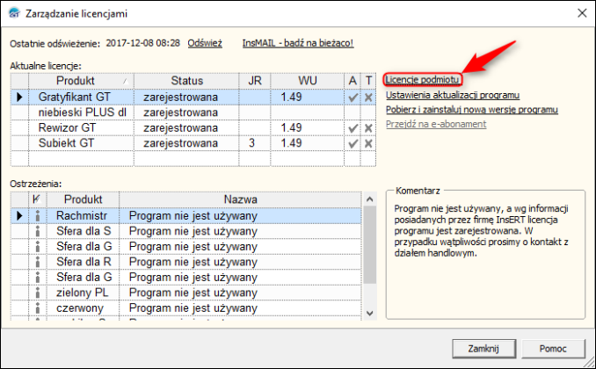Click the warnings Nazwa column header
The width and height of the screenshot is (596, 369).
point(240,199)
